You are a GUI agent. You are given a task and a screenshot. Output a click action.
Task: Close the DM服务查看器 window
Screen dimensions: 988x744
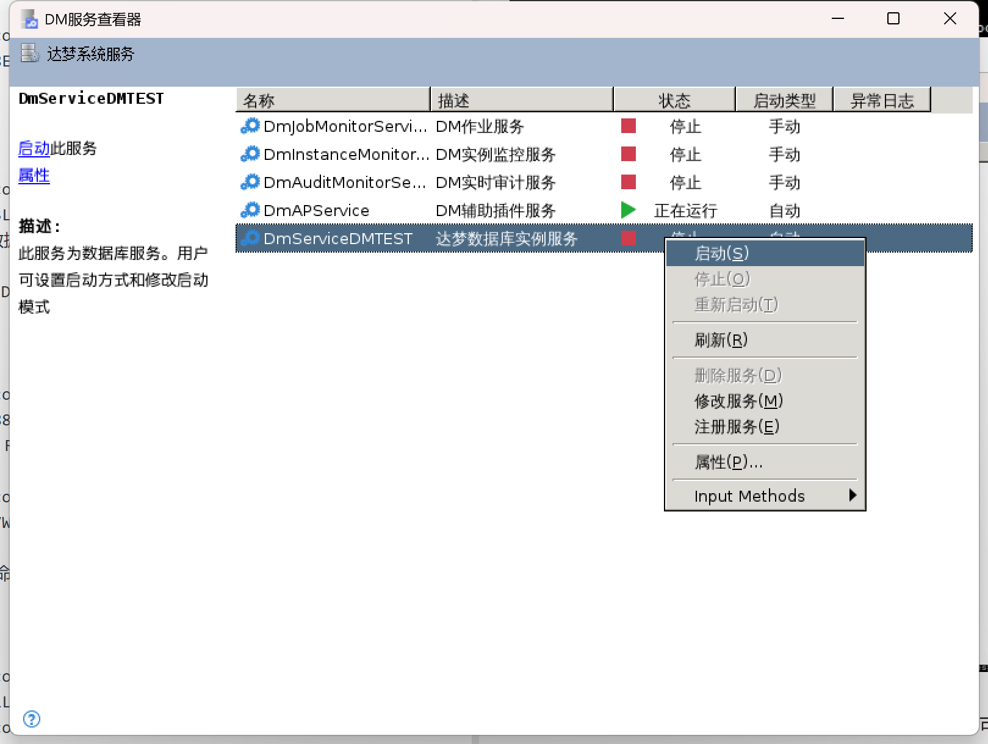pyautogui.click(x=950, y=19)
